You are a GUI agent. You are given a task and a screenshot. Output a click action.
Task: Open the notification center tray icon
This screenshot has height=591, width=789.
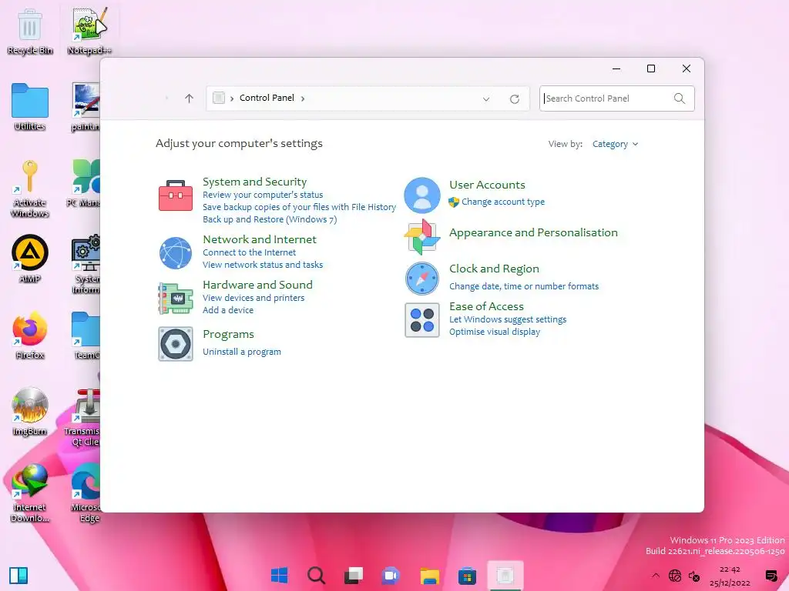pyautogui.click(x=771, y=576)
